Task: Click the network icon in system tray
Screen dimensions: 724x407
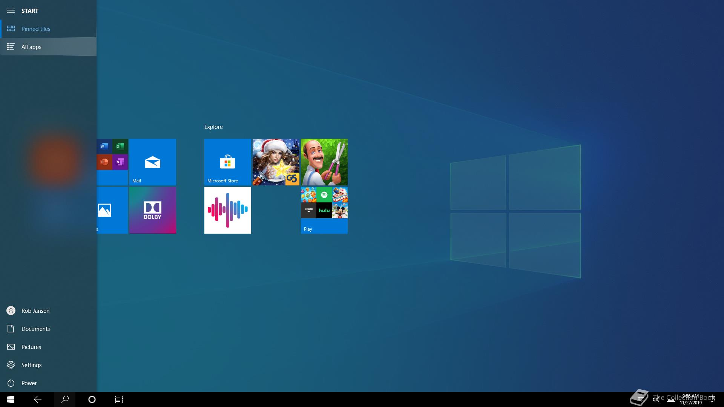Action: [x=641, y=399]
